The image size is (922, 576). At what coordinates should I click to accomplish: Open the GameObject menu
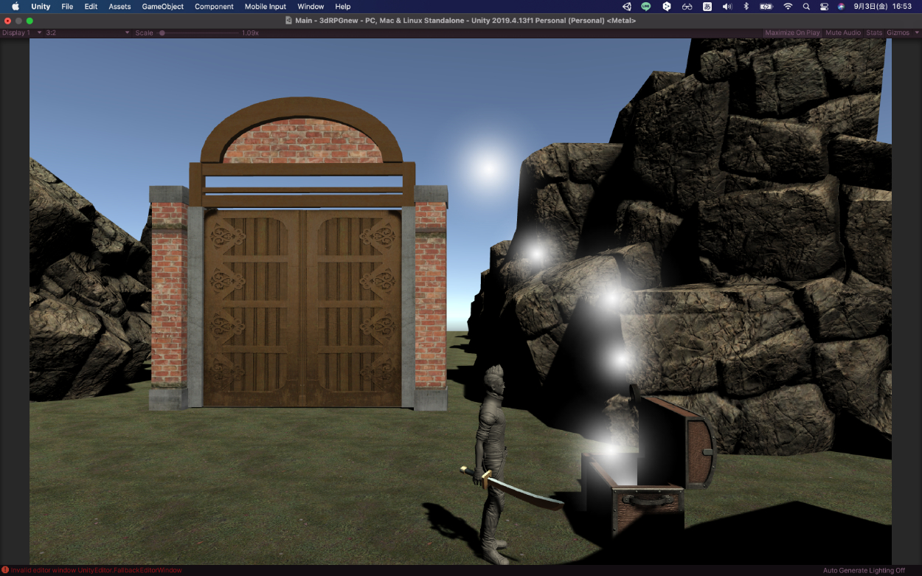(x=162, y=7)
